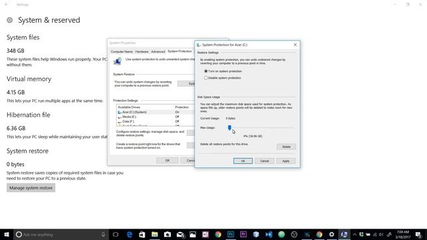Click OK in System Protection for Acer dialog
The image size is (427, 240).
click(x=243, y=161)
